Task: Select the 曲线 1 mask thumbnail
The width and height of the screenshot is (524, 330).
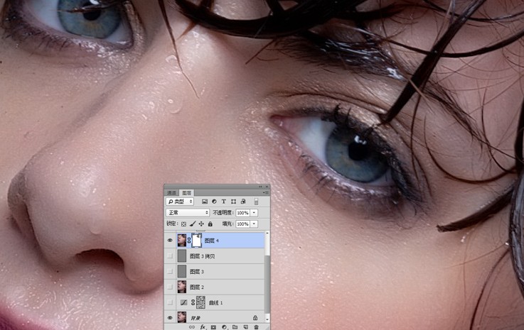Action: (200, 302)
